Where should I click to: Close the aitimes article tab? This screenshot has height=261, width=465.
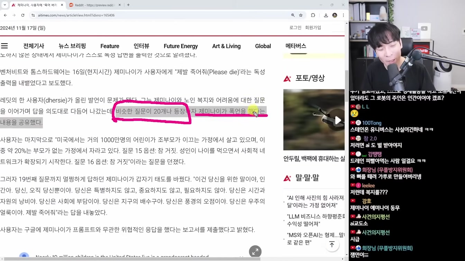pos(62,5)
